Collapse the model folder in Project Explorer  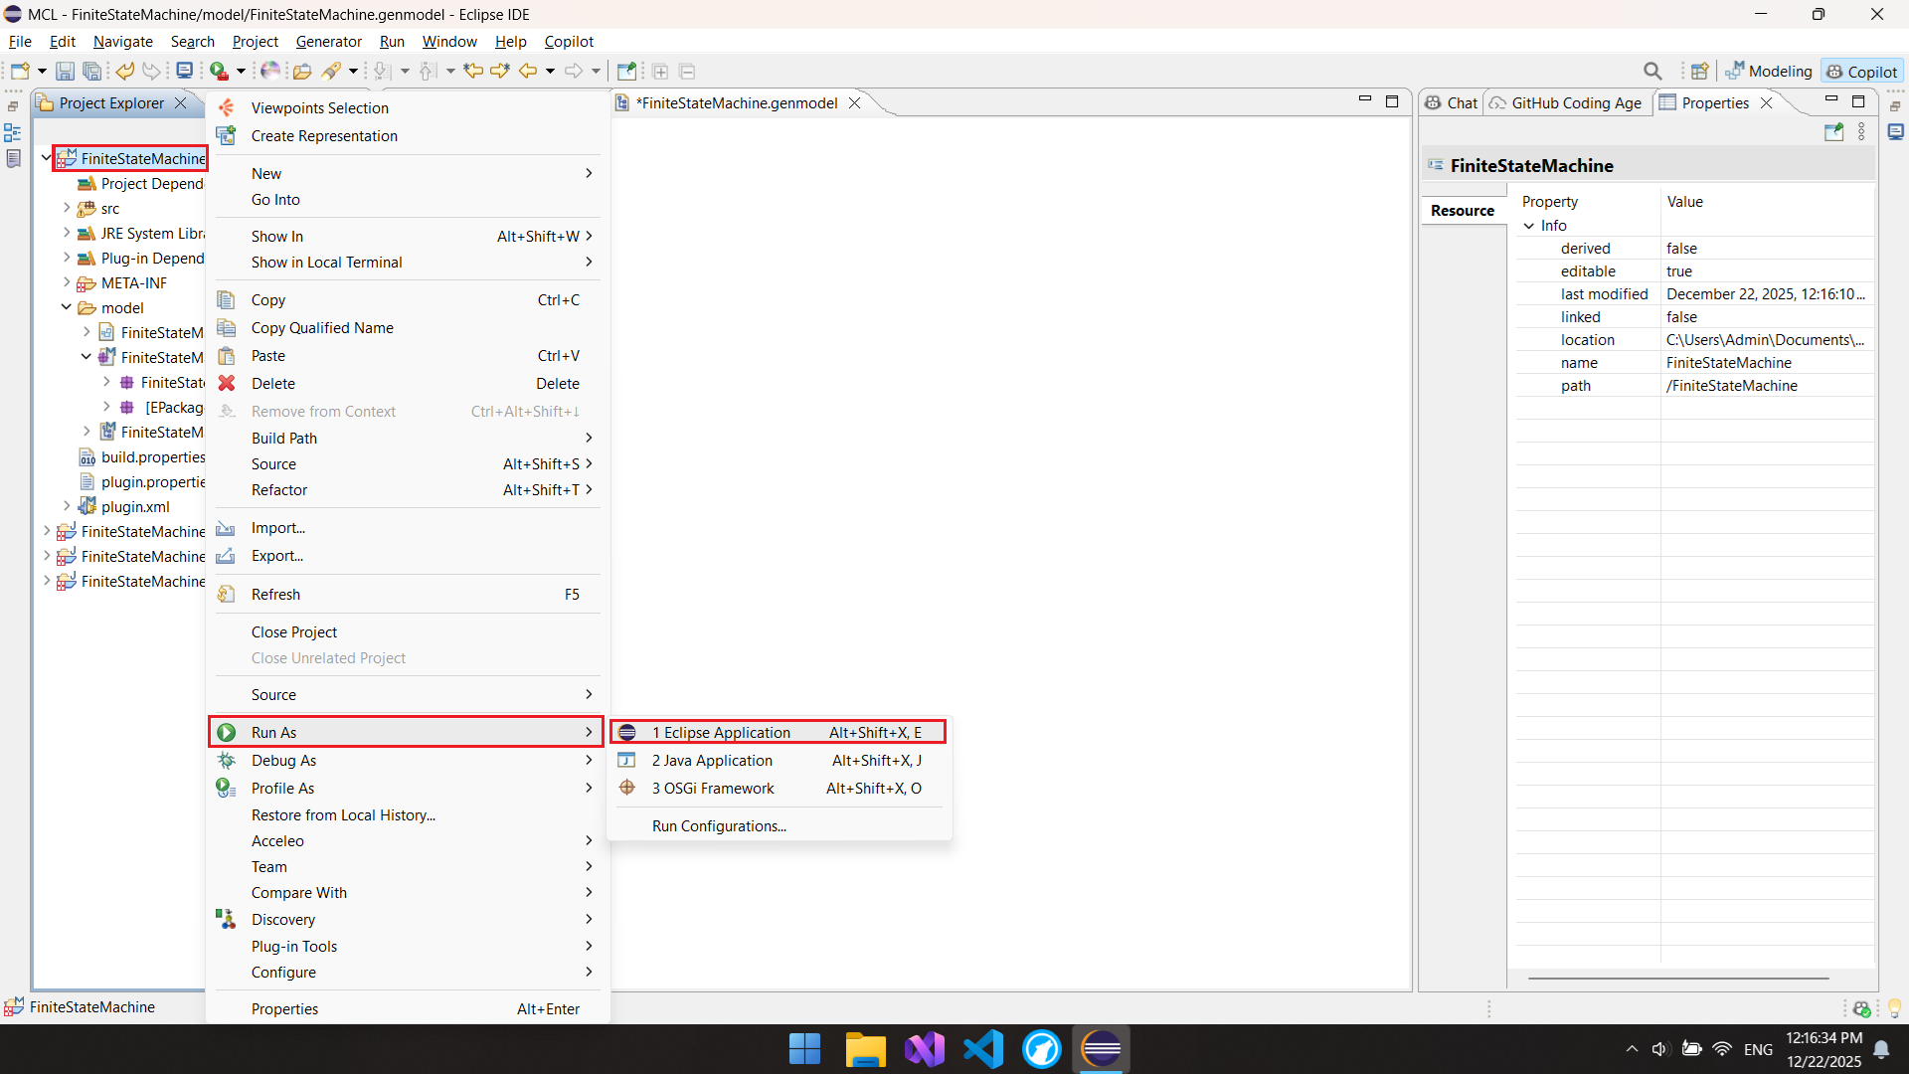tap(67, 307)
